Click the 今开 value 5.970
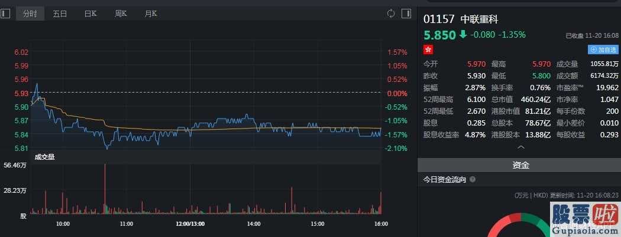Image resolution: width=621 pixels, height=237 pixels. tap(477, 64)
